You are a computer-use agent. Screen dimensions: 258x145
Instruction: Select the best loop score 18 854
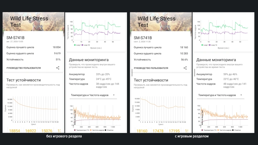tap(57, 47)
